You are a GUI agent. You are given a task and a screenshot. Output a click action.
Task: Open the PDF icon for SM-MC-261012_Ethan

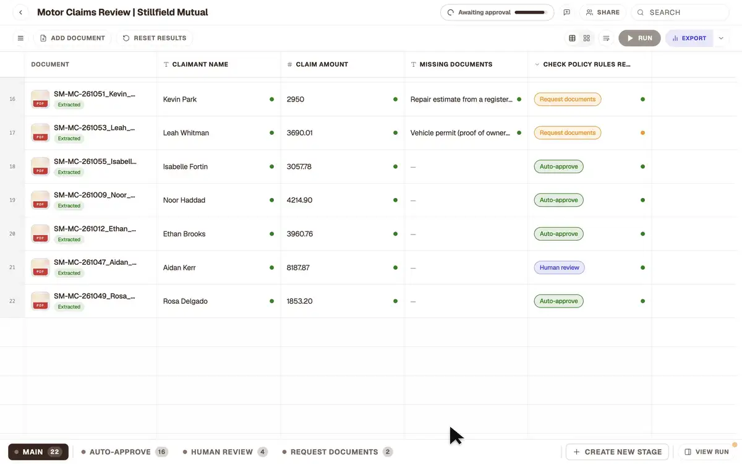tap(40, 234)
